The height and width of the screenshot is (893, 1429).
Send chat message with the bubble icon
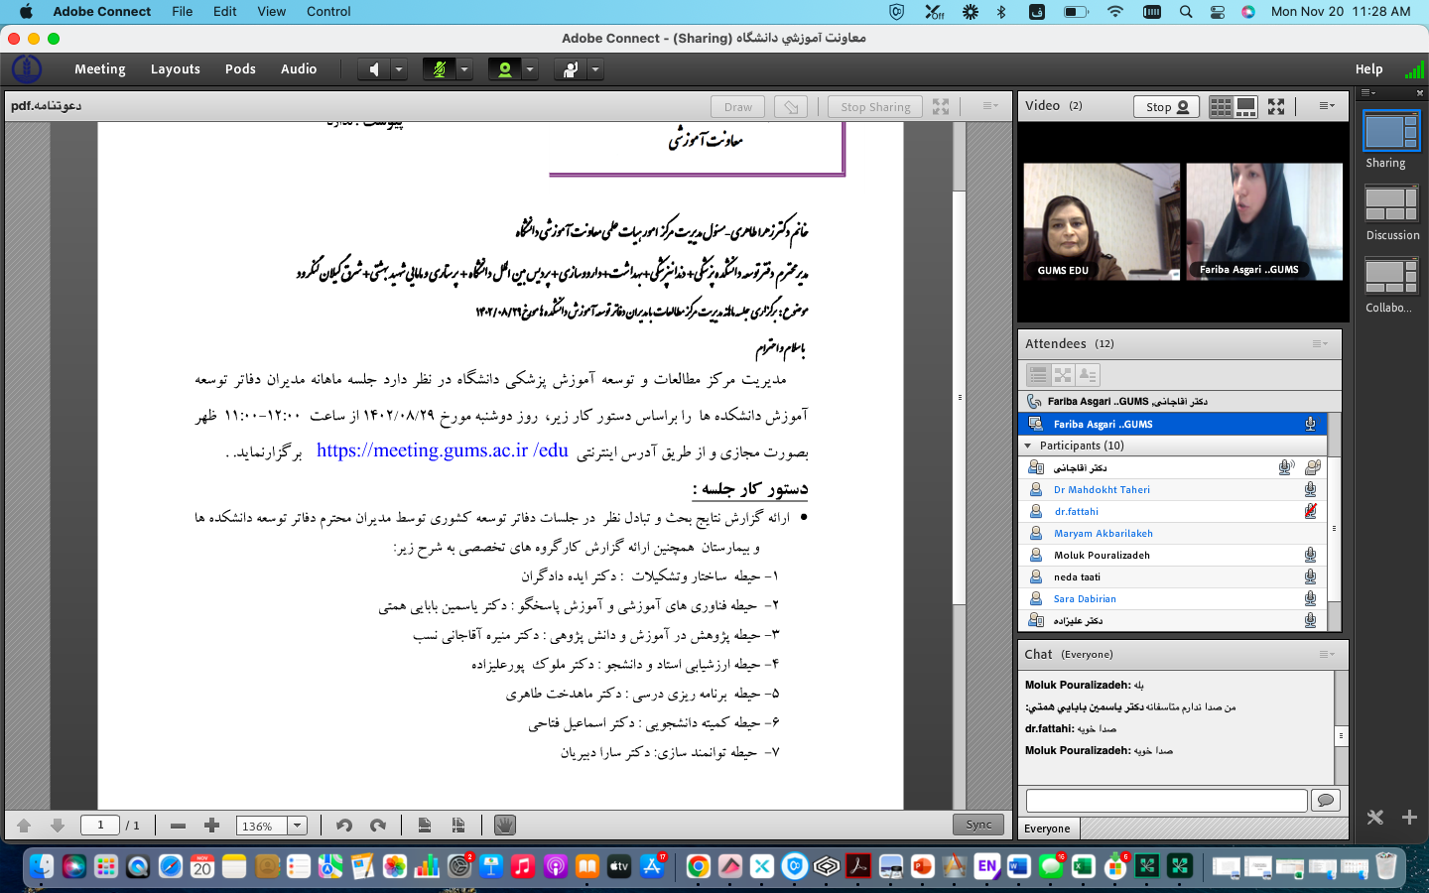point(1325,800)
